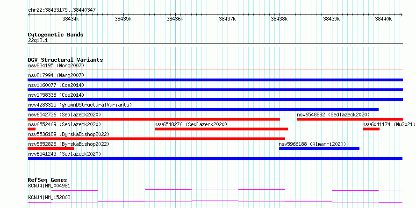Select variant label nsv6541243 (Sedlazeck2020)
The height and width of the screenshot is (208, 416).
click(x=65, y=154)
